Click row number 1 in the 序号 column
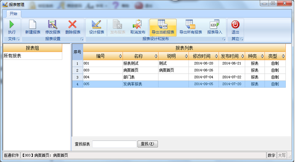The width and height of the screenshot is (295, 162). coord(77,63)
